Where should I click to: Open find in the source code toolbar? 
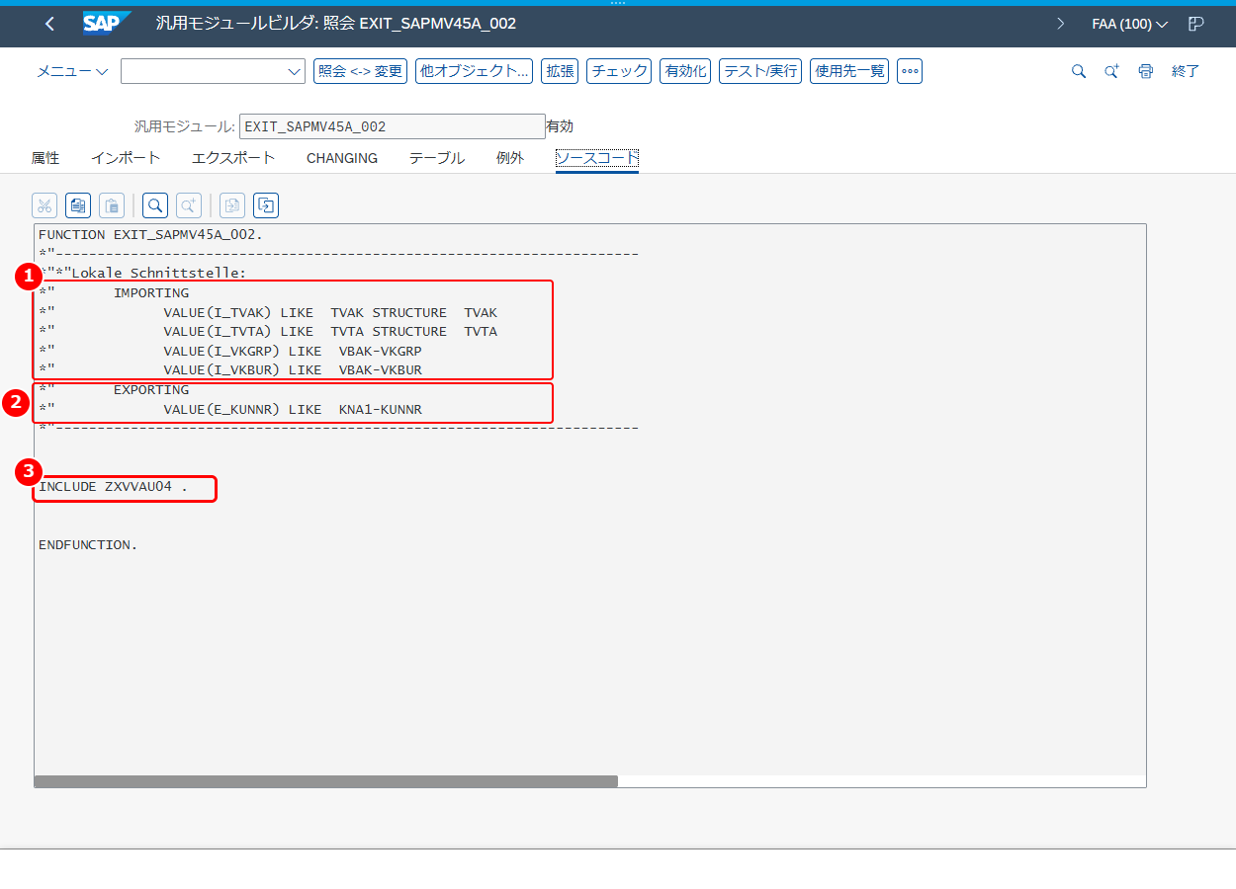click(x=155, y=205)
